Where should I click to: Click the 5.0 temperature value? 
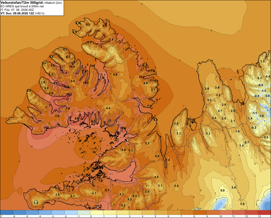pos(44,63)
